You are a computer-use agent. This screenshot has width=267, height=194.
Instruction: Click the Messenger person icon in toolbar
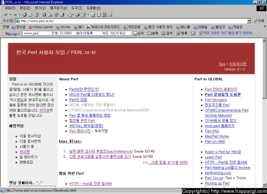105,15
